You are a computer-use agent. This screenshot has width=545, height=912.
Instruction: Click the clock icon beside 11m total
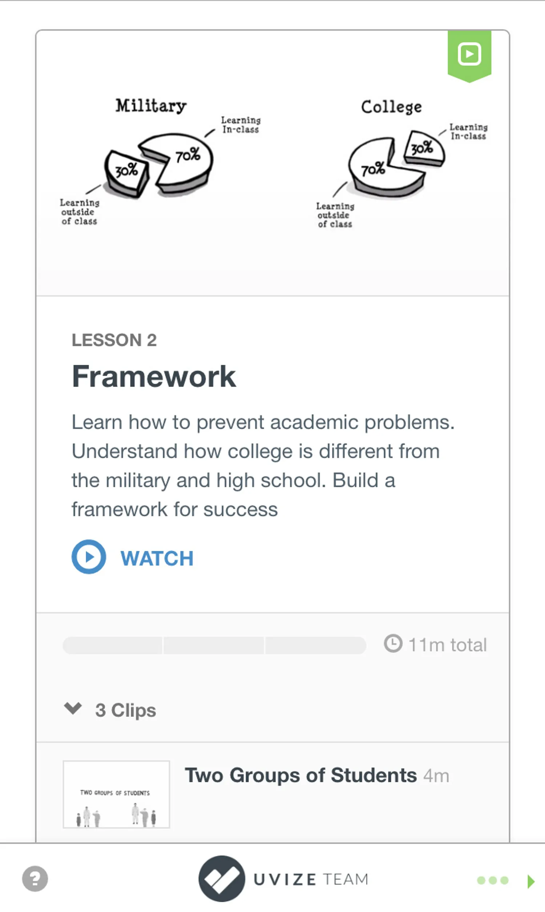point(393,643)
